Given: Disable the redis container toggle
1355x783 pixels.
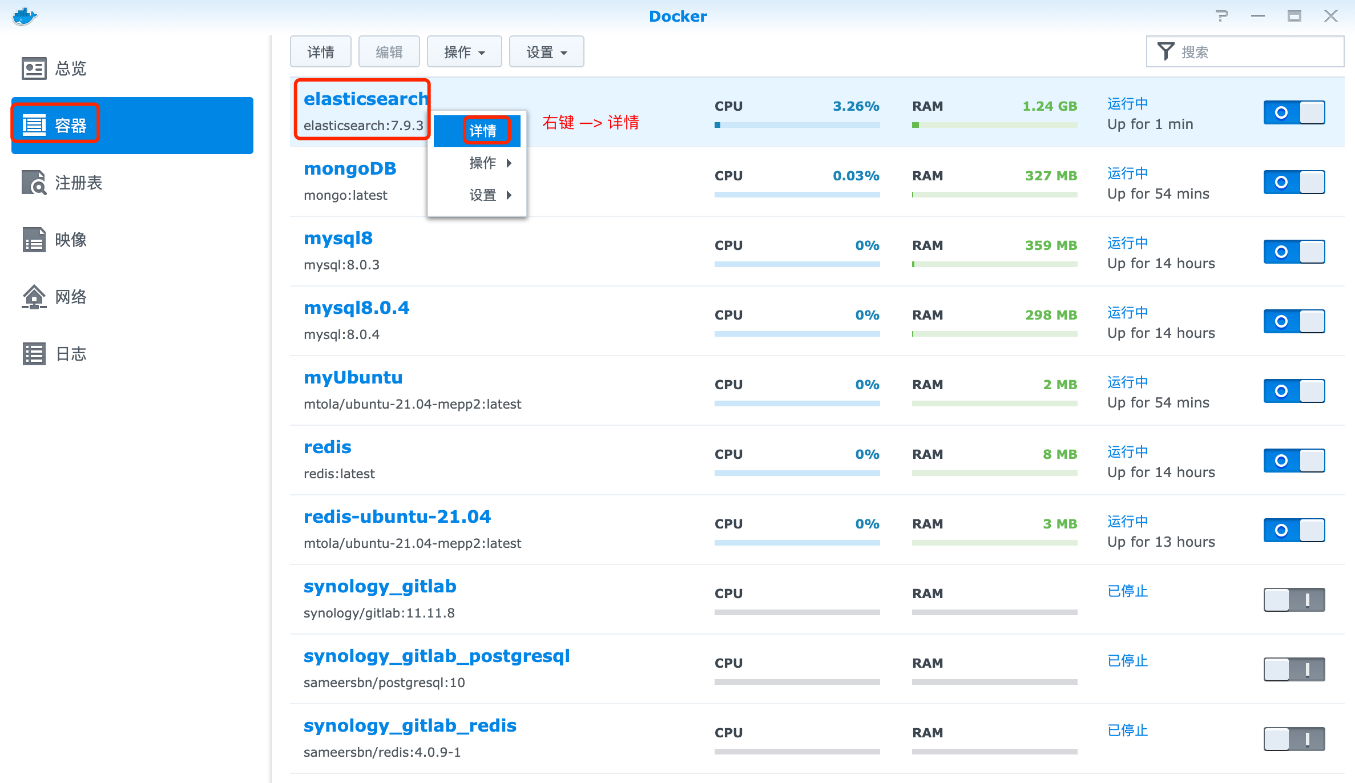Looking at the screenshot, I should coord(1294,461).
